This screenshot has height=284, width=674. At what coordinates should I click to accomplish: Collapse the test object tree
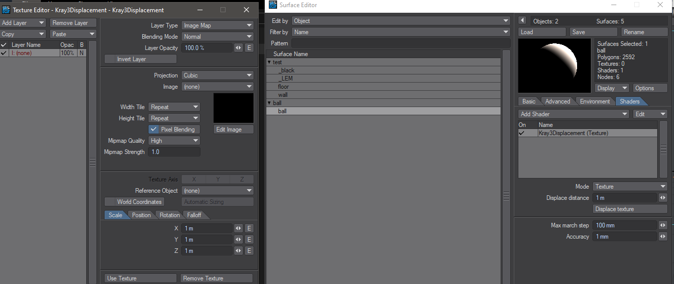click(269, 62)
